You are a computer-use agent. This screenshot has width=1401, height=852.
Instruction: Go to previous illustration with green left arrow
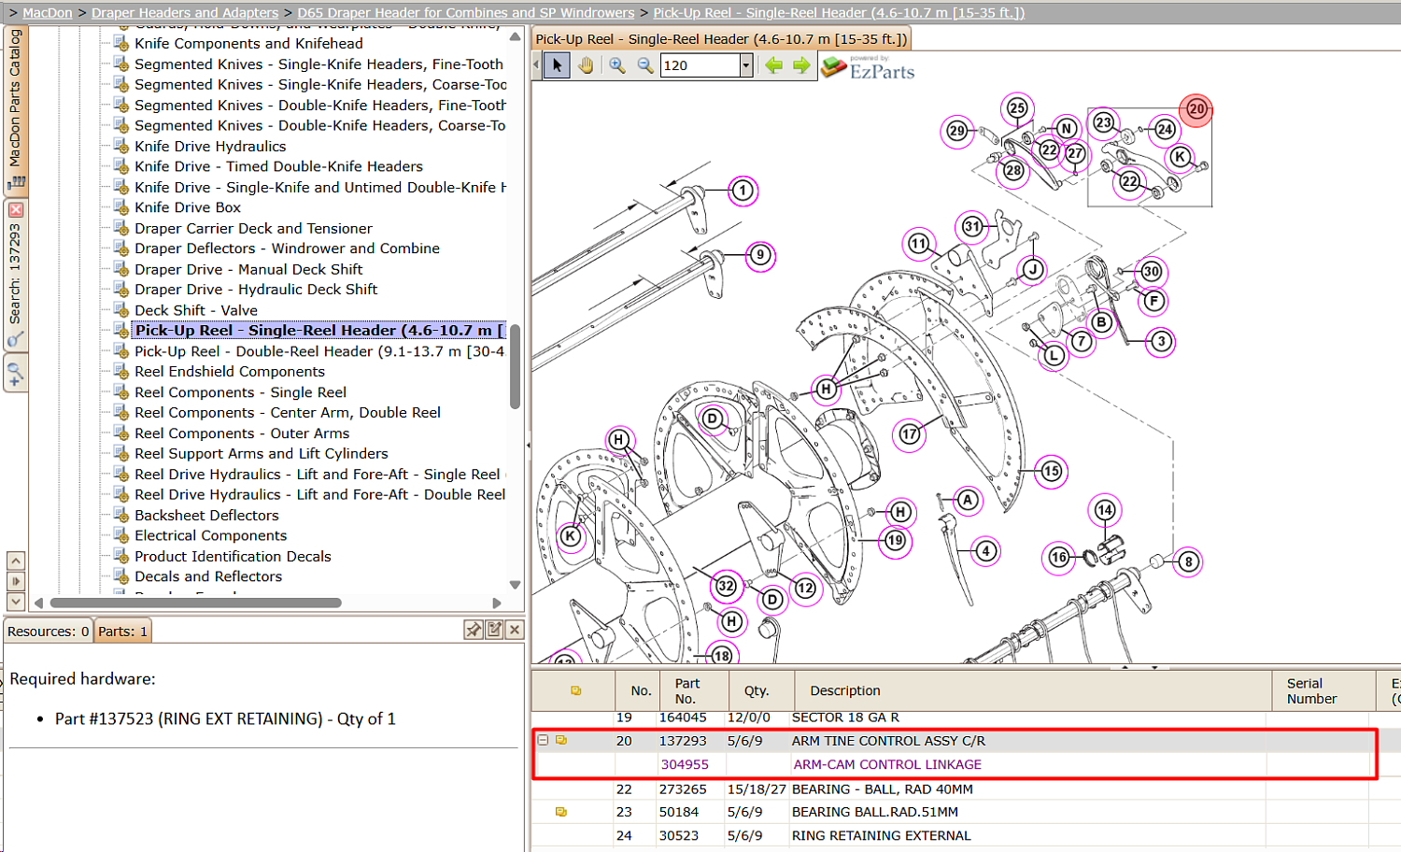coord(773,65)
